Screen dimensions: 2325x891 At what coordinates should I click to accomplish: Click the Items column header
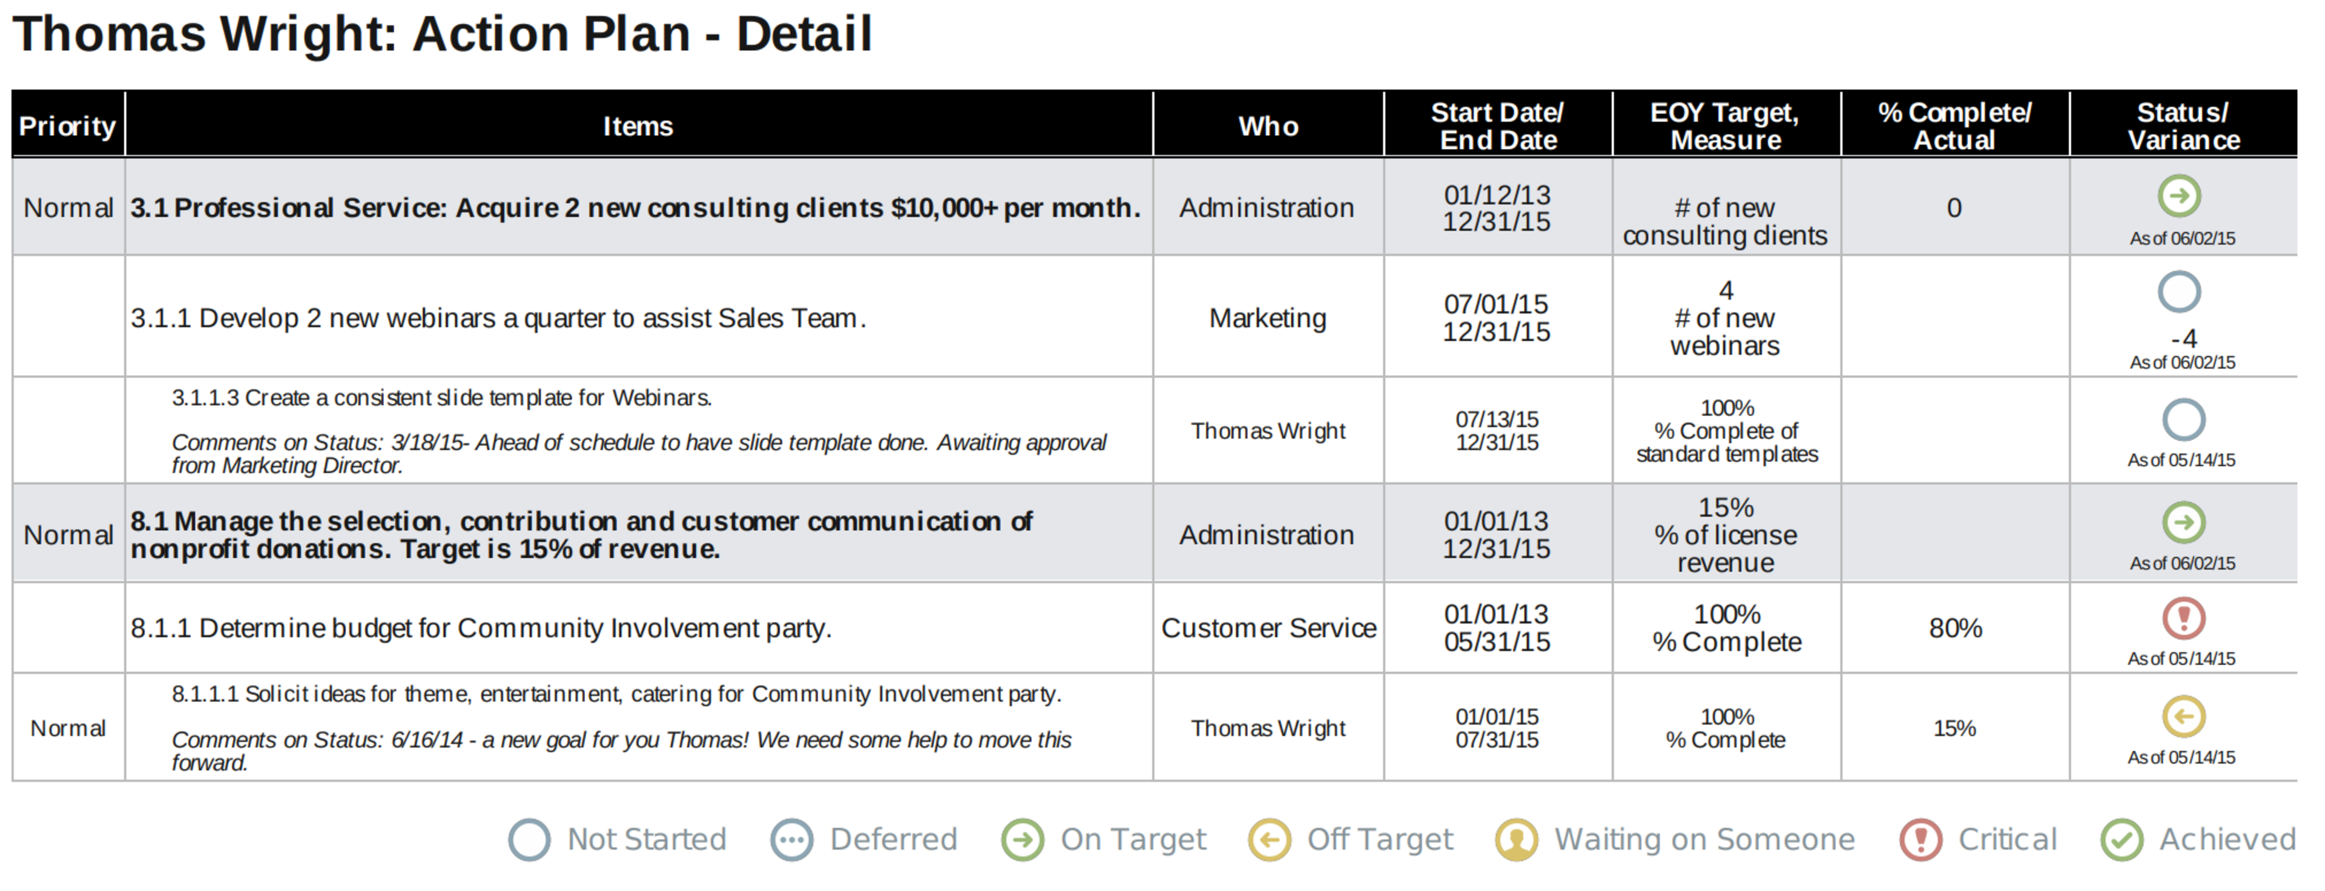click(x=638, y=125)
